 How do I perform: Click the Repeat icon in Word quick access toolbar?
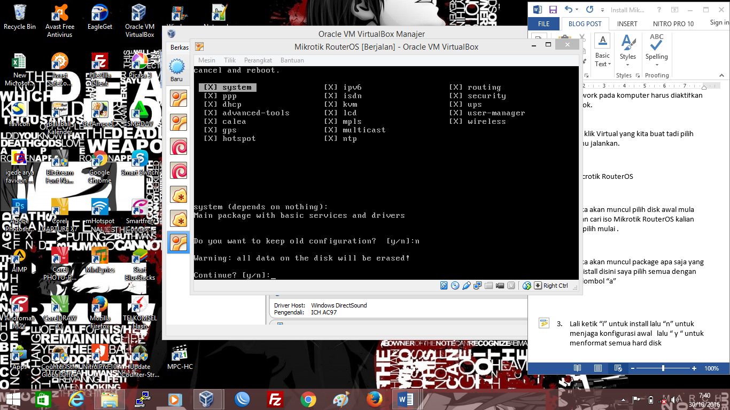point(589,10)
